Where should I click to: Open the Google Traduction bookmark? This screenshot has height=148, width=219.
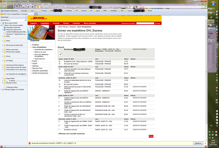[x=10, y=10]
